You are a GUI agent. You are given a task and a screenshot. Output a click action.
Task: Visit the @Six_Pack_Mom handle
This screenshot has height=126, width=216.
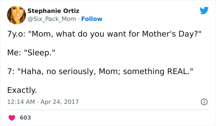coord(52,19)
